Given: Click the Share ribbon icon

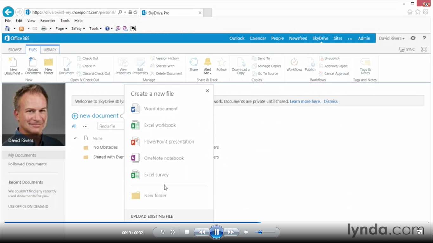Looking at the screenshot, I should point(194,64).
